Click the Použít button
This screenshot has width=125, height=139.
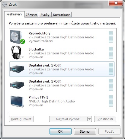pos(109,131)
